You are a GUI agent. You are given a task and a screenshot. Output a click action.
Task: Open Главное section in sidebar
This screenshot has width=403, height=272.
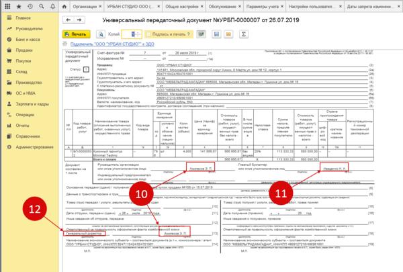23,18
